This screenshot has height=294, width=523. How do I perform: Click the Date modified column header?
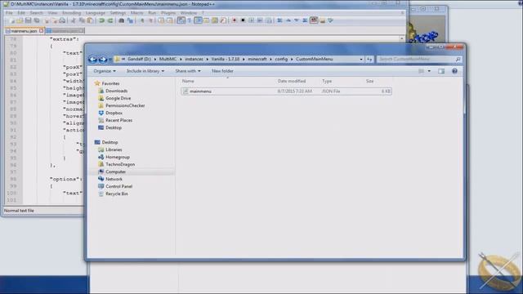click(292, 81)
